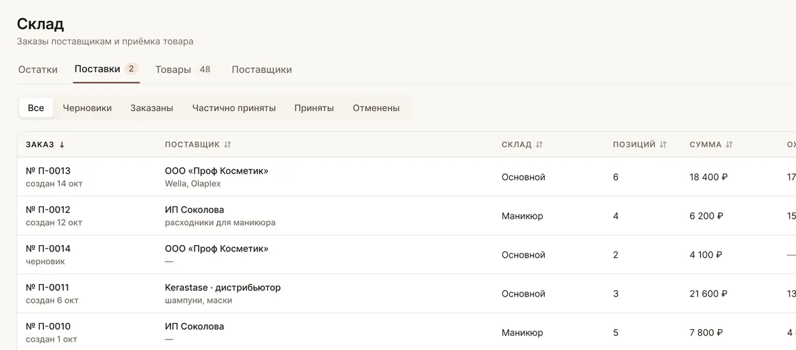
Task: Click ИП Соколова in order П-0012
Action: point(194,210)
